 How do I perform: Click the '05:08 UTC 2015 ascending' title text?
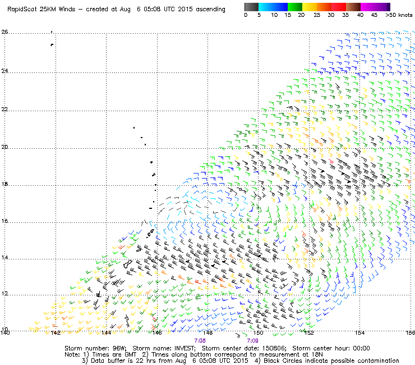click(184, 10)
